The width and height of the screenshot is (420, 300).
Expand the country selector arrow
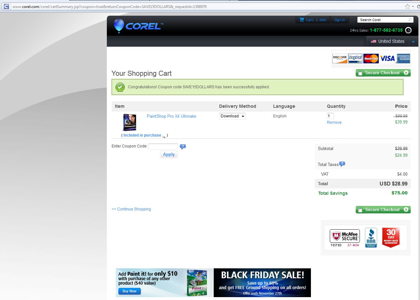coord(413,42)
